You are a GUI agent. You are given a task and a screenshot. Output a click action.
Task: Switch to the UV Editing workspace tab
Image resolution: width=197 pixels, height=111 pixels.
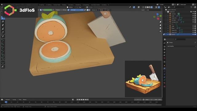point(49,5)
